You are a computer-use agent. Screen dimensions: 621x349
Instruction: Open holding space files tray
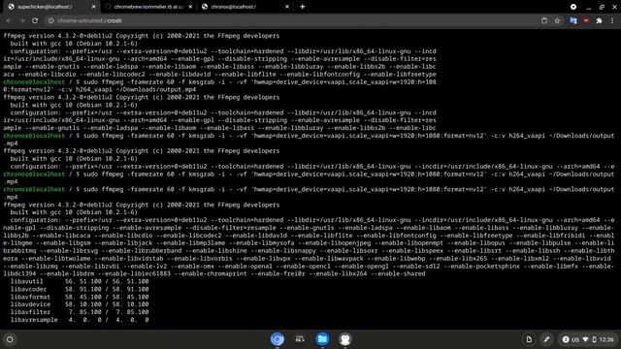click(529, 339)
